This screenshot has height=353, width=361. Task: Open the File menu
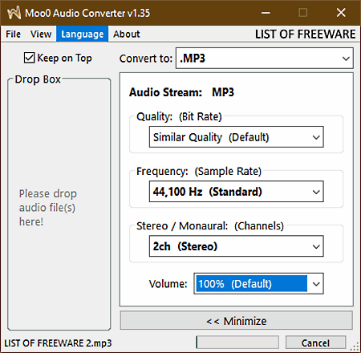[13, 34]
